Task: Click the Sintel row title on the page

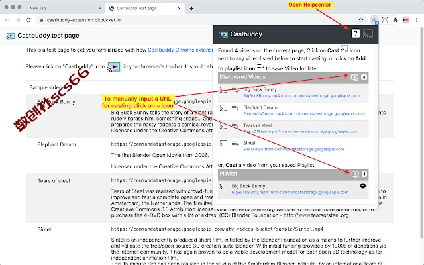Action: click(x=44, y=229)
